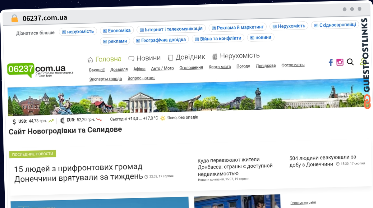Image resolution: width=373 pixels, height=208 pixels.
Task: Click the Новини компаній category label
Action: 211,179
